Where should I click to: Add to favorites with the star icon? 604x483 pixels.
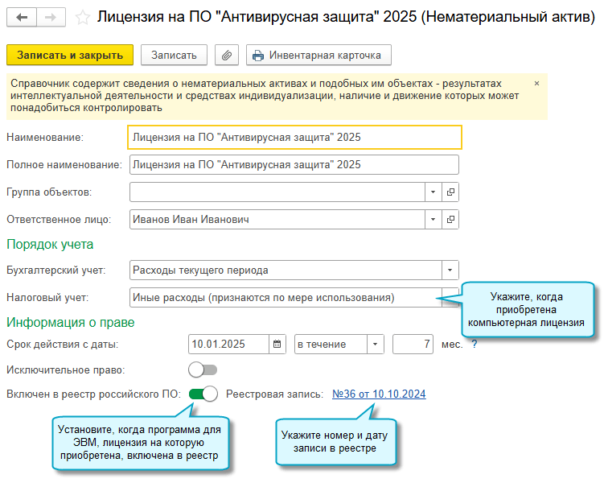coord(82,18)
